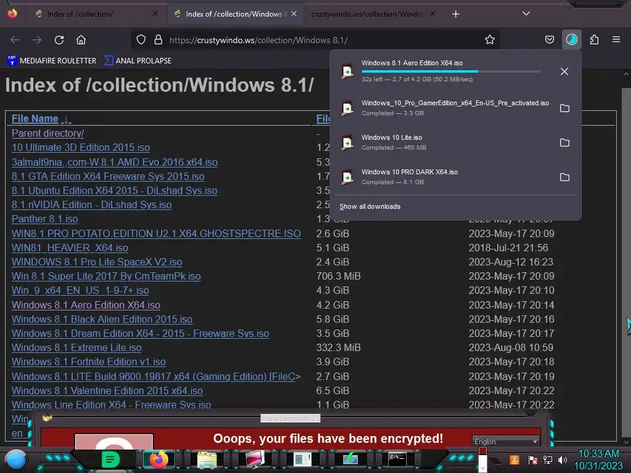View site security via padlock icon
The image size is (631, 473).
pyautogui.click(x=158, y=40)
